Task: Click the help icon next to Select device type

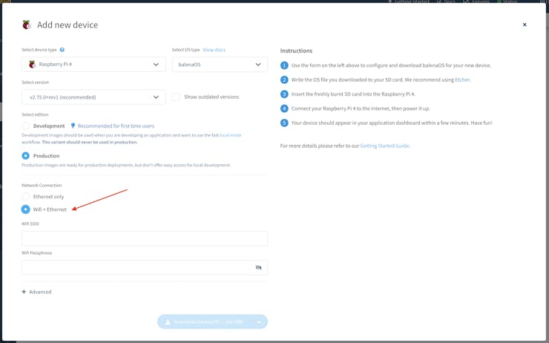Action: pyautogui.click(x=62, y=50)
